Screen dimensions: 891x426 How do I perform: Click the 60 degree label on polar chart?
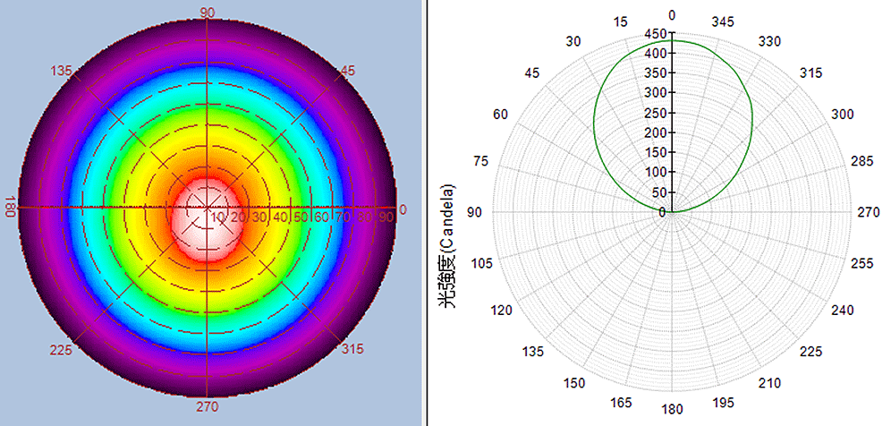[x=500, y=115]
